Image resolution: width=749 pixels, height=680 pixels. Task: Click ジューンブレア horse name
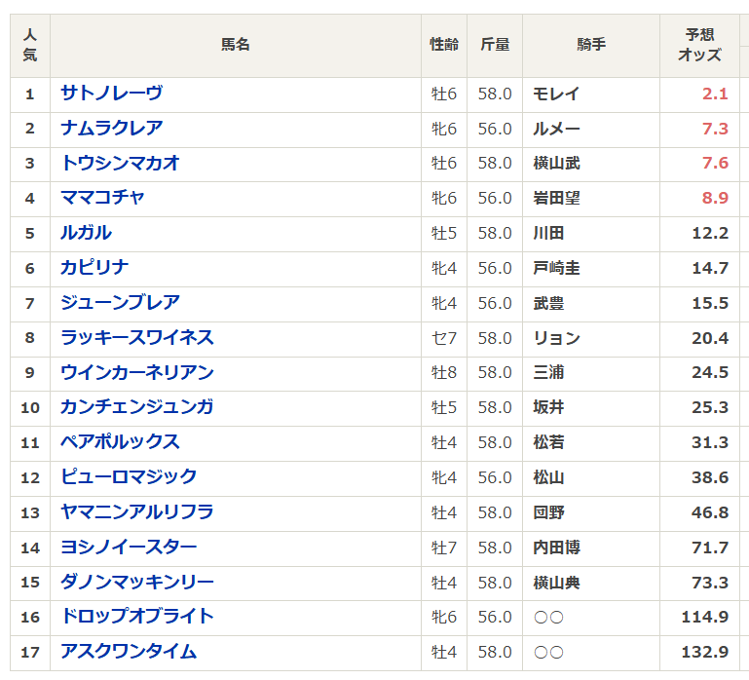[120, 303]
